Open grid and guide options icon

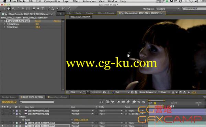[x=84, y=92]
